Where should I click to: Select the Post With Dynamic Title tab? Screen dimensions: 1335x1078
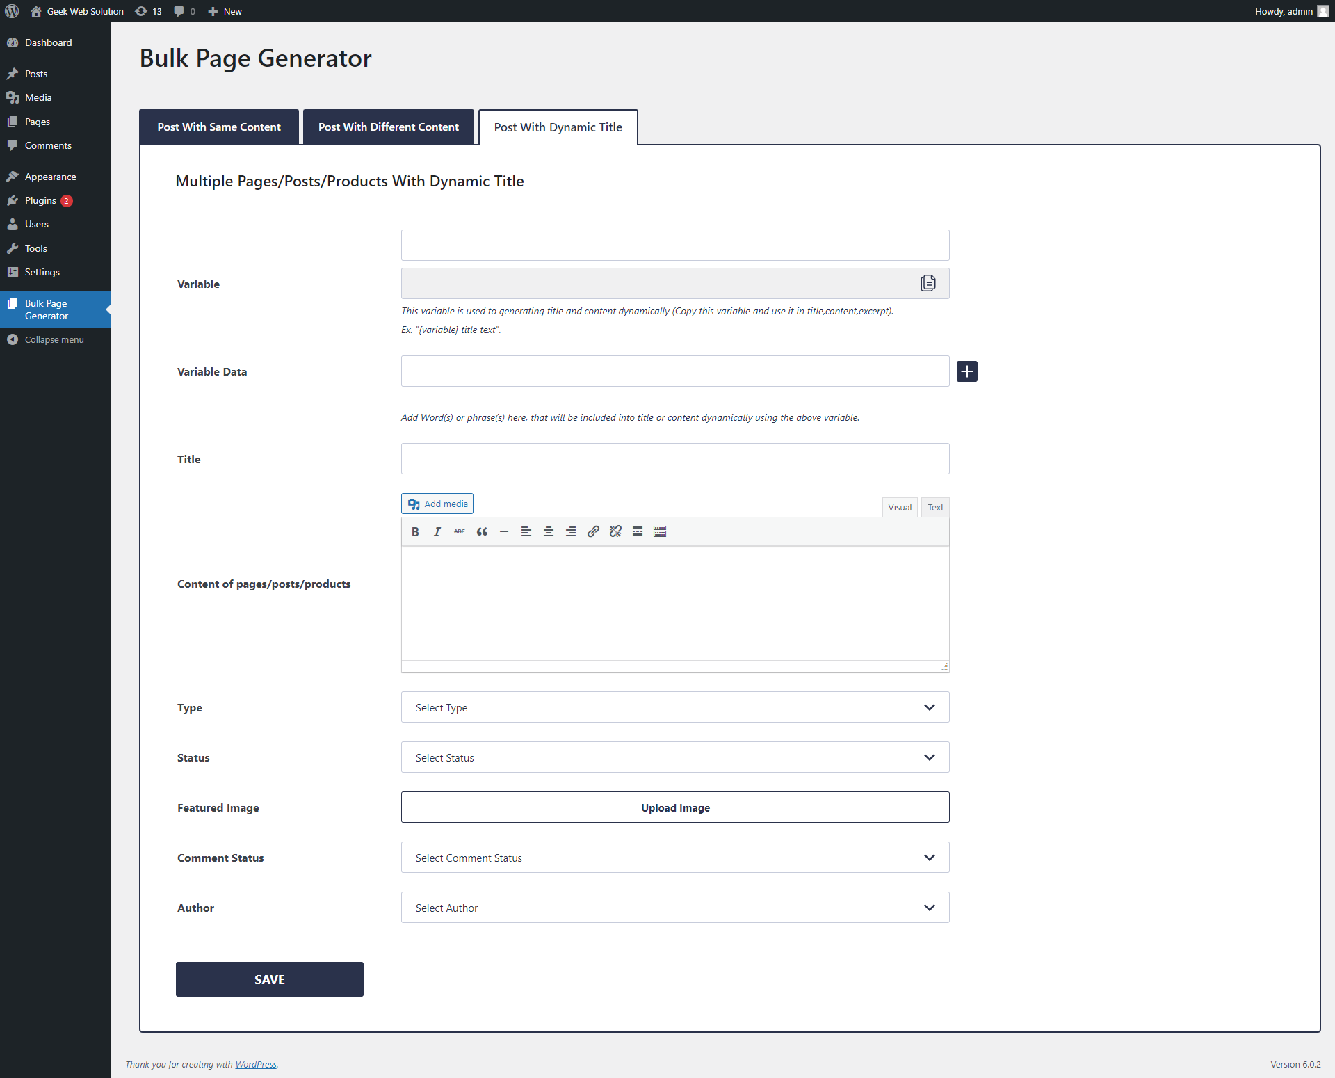558,127
